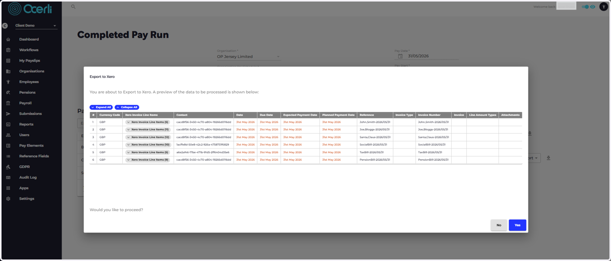The image size is (611, 261).
Task: Open the Reports menu item
Action: click(x=26, y=124)
